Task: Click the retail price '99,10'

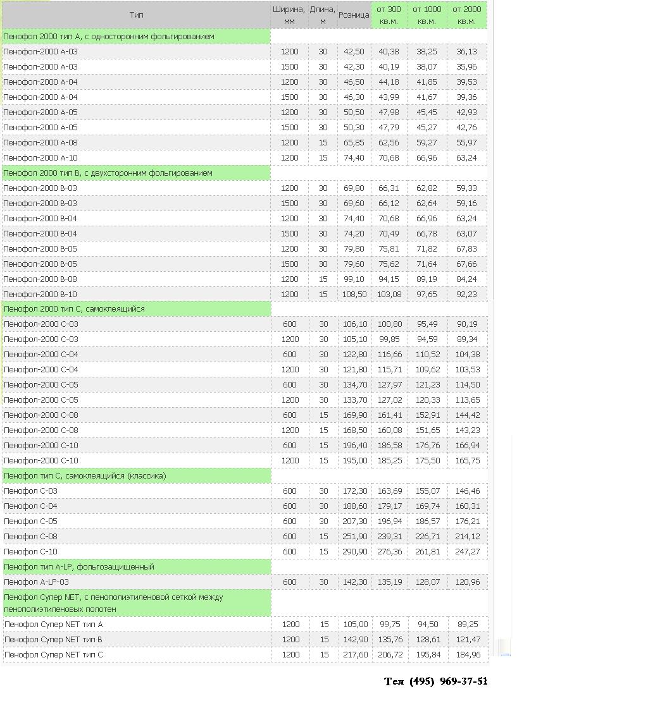Action: 354,279
